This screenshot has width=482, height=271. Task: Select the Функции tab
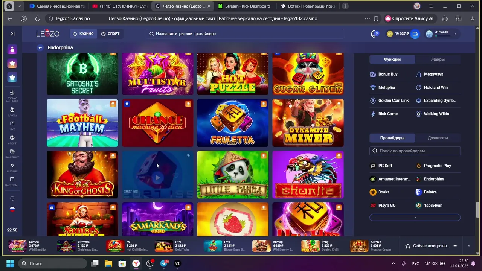pyautogui.click(x=392, y=59)
